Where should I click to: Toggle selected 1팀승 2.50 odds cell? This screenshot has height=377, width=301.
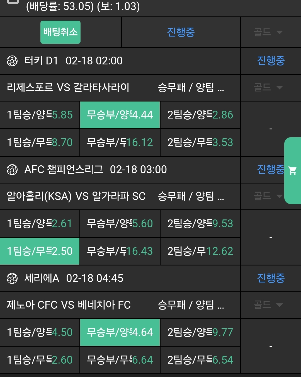40,251
